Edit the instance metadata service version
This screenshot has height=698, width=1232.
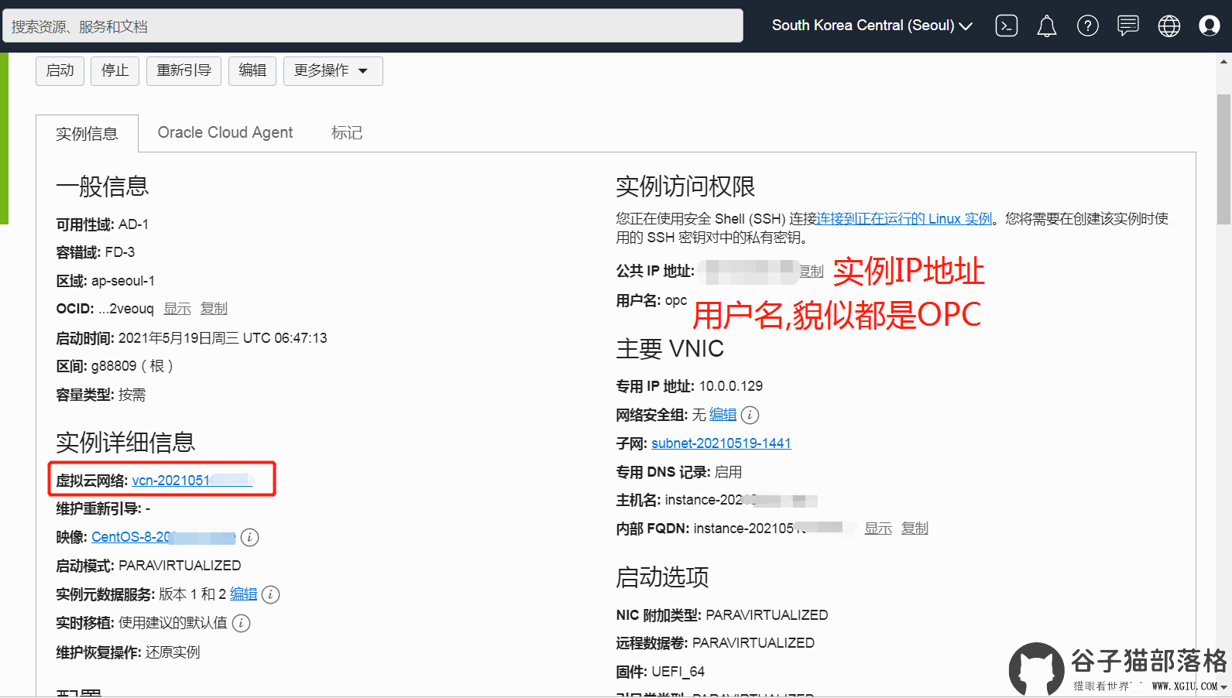pyautogui.click(x=243, y=594)
